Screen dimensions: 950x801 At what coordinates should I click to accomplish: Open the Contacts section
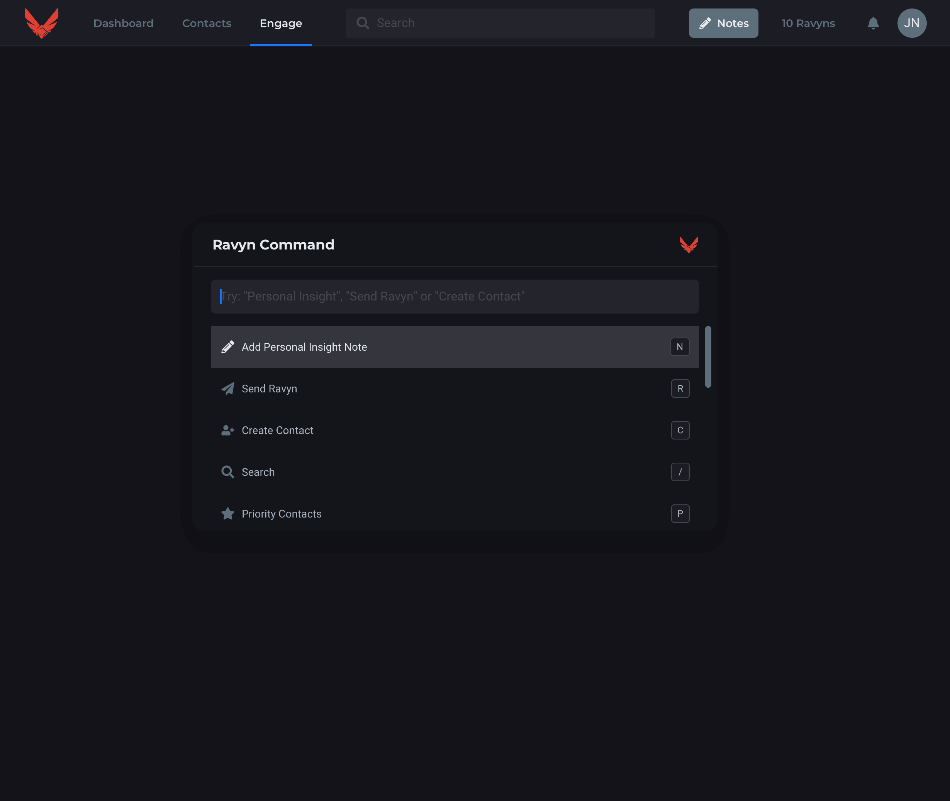[x=207, y=23]
